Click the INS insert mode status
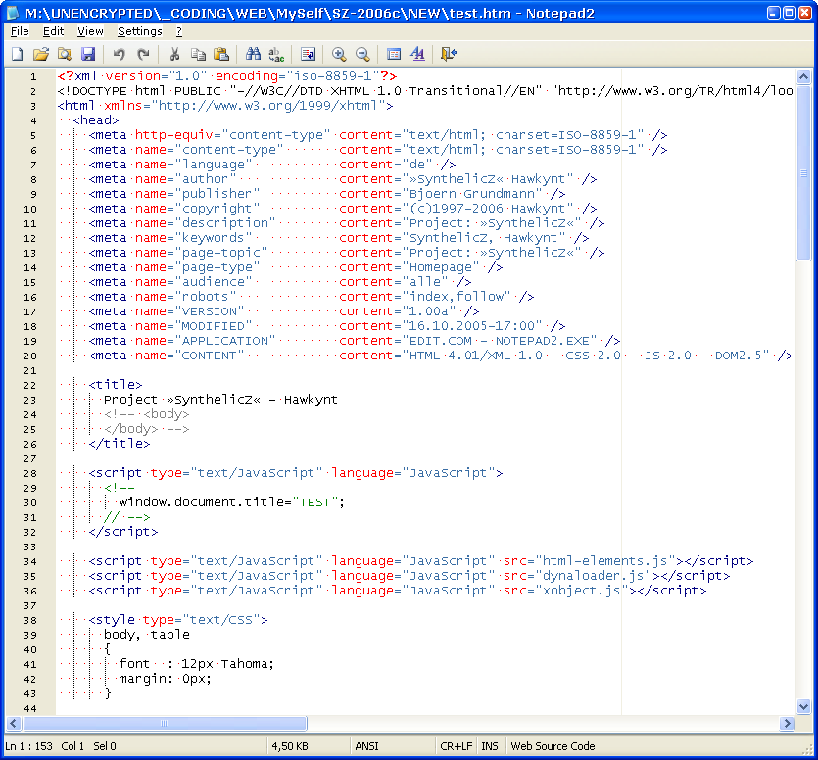 490,746
